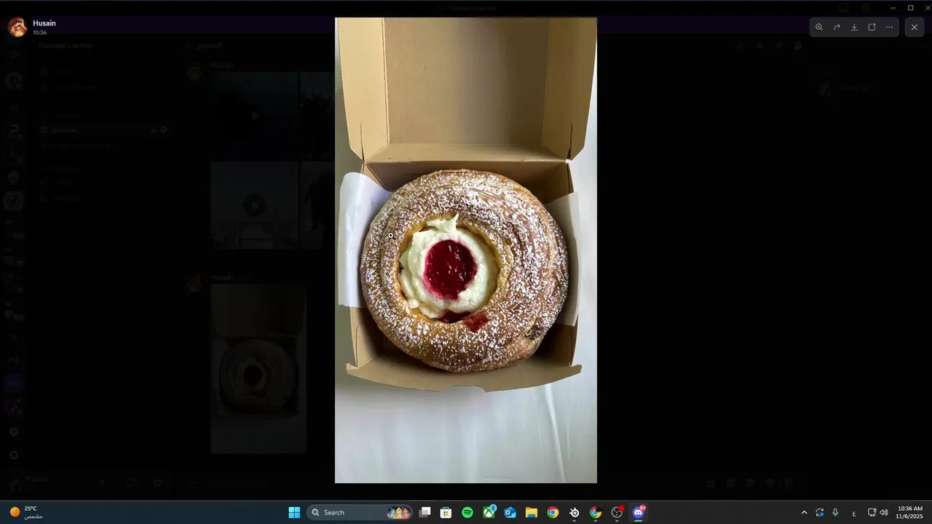Open the Xbox app from the taskbar
This screenshot has height=524, width=932.
coord(489,512)
